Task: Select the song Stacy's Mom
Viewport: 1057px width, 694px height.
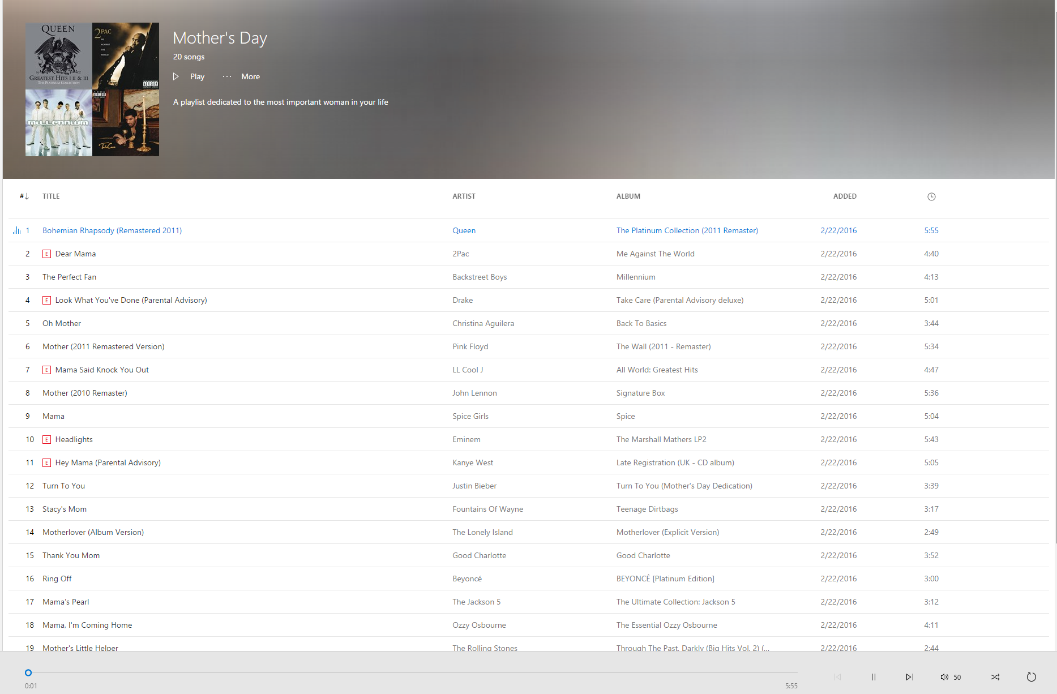Action: pos(65,509)
